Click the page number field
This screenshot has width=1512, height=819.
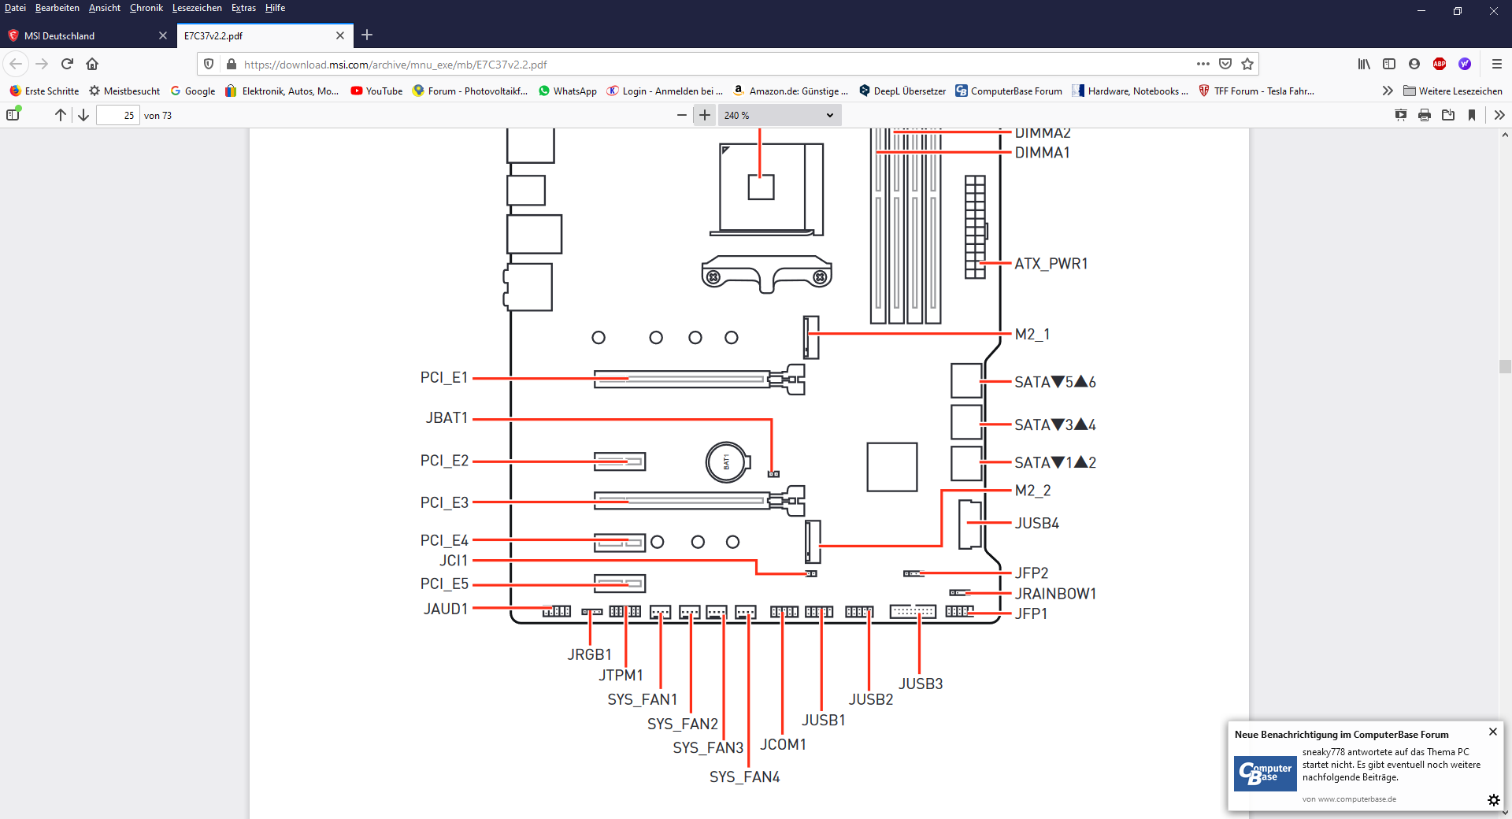(x=118, y=115)
